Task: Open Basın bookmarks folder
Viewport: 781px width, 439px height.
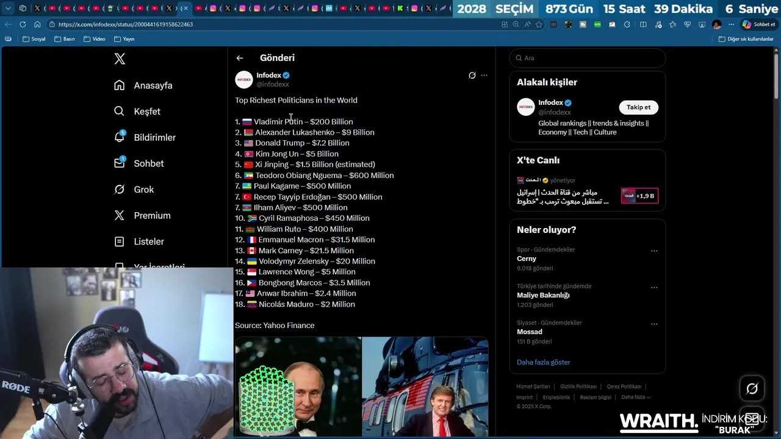Action: [65, 39]
